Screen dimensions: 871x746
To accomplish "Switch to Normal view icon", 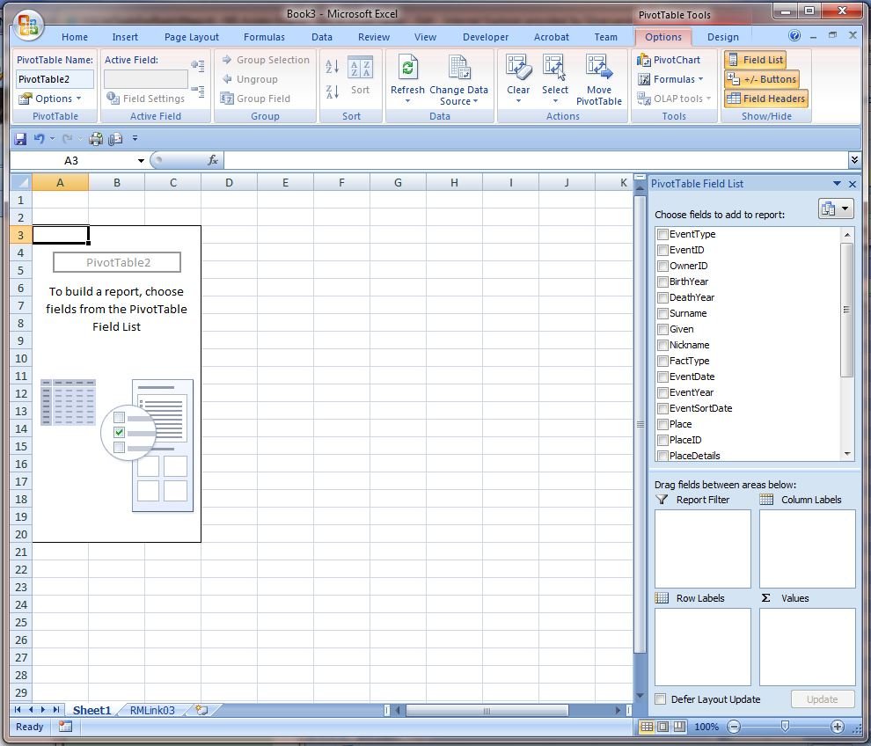I will (x=647, y=727).
